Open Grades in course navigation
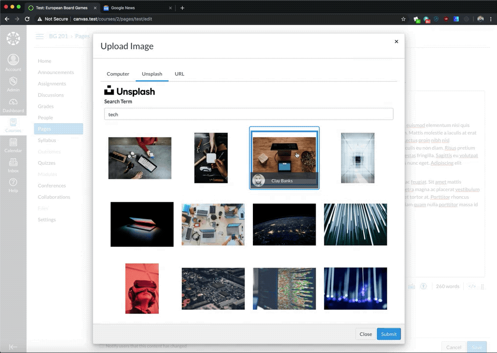497x353 pixels. pos(46,106)
